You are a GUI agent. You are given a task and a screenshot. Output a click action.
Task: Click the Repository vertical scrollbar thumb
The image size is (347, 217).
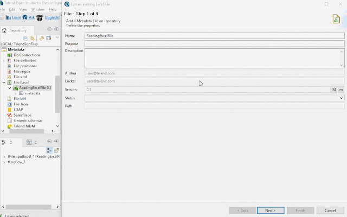pyautogui.click(x=57, y=94)
